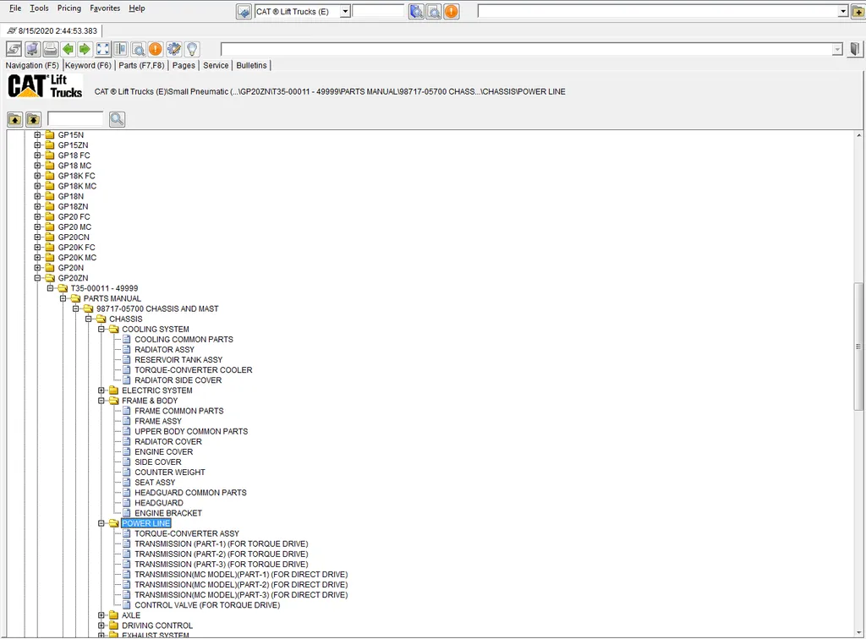Collapse the GP20ZN folder
Image resolution: width=866 pixels, height=639 pixels.
(37, 277)
